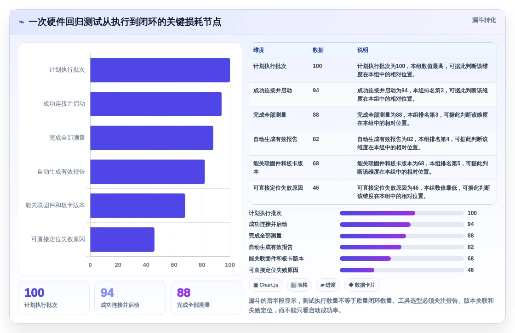Select the 数据卡片 chip
Image resolution: width=515 pixels, height=333 pixels.
(361, 285)
